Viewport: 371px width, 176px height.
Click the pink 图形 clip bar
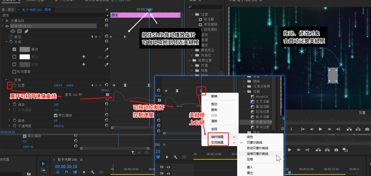[146, 15]
